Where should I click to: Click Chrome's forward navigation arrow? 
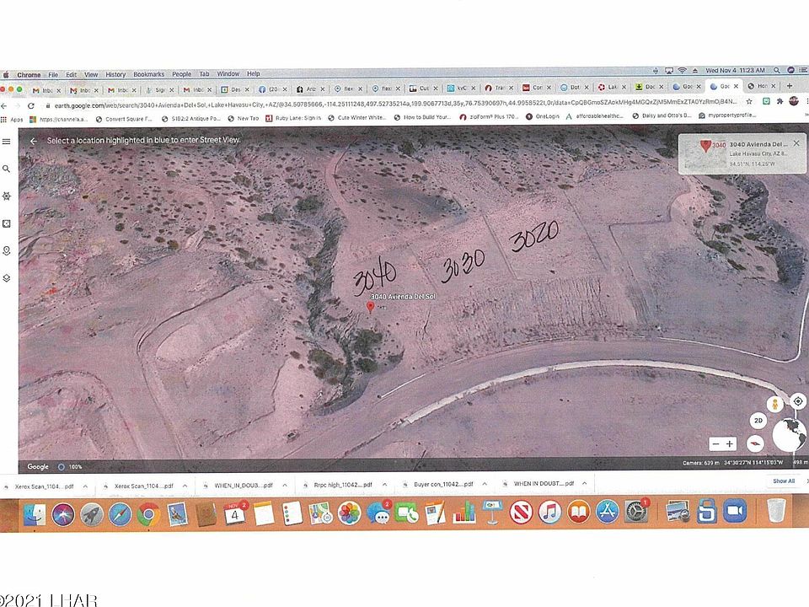[17, 106]
